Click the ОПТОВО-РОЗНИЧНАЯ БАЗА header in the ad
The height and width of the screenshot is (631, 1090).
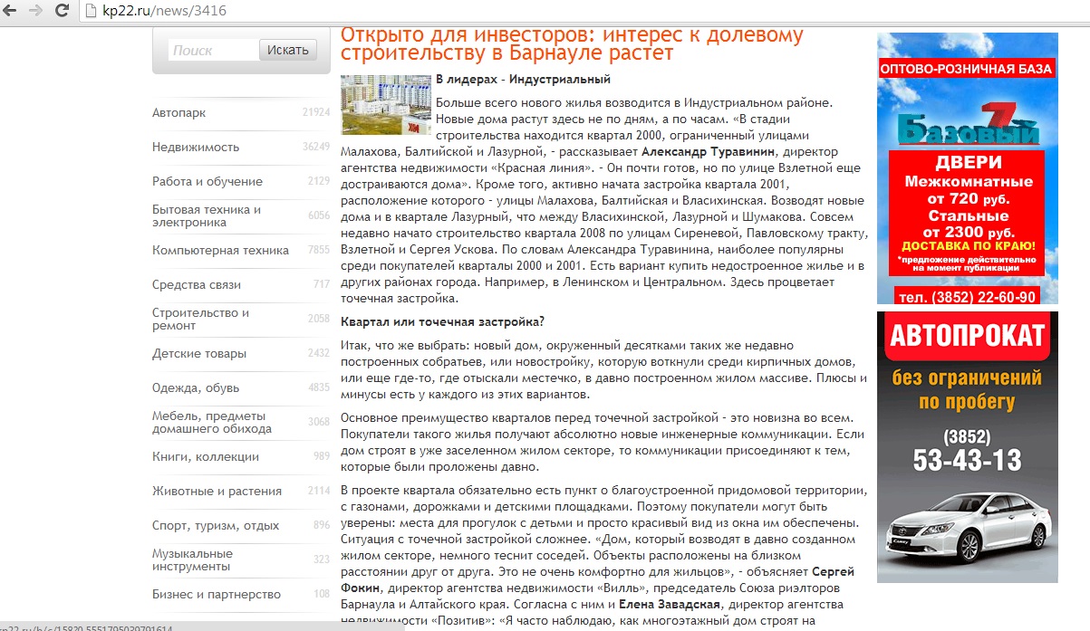[x=967, y=68]
